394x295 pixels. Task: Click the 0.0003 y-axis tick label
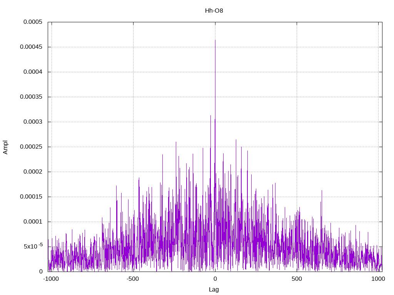[33, 122]
